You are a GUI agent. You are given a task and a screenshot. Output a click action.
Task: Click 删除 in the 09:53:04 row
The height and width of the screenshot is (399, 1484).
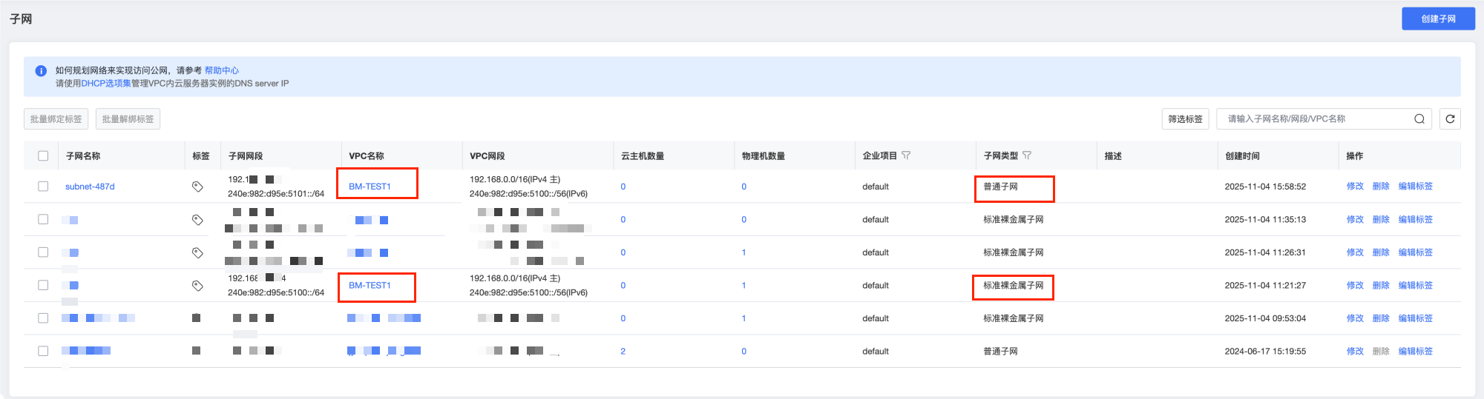[x=1381, y=318]
